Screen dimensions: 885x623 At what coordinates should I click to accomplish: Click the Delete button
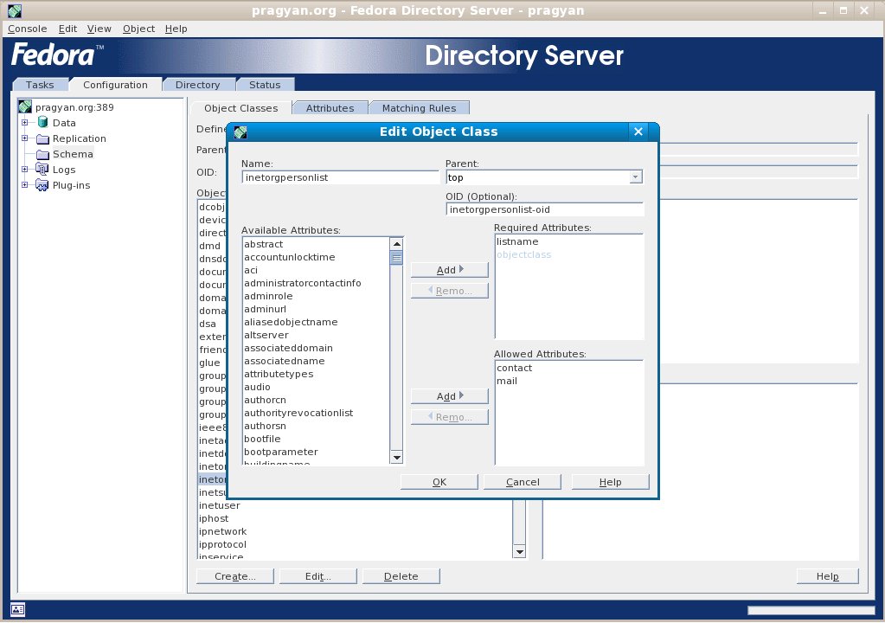[x=401, y=576]
